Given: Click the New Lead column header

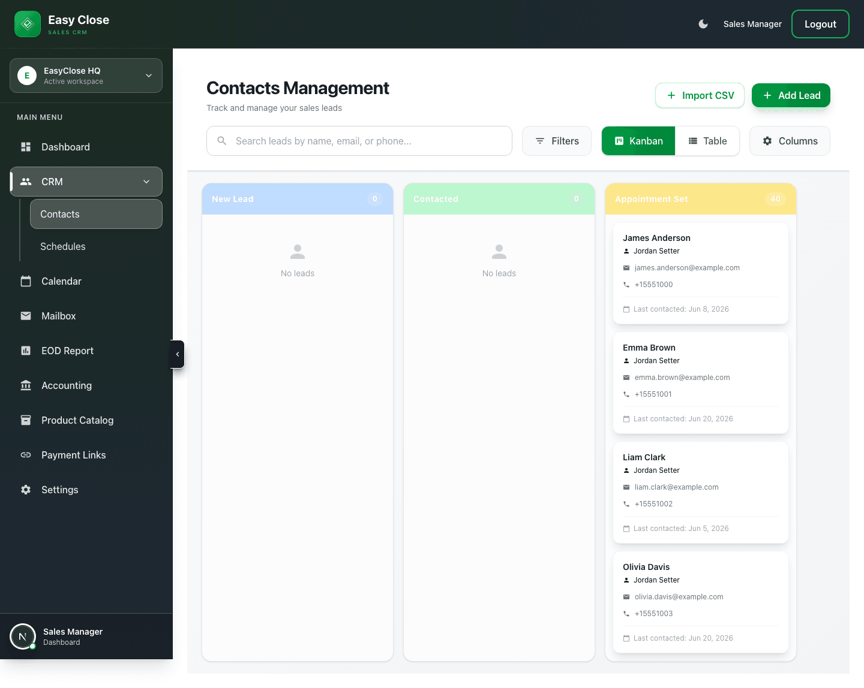Looking at the screenshot, I should 298,199.
